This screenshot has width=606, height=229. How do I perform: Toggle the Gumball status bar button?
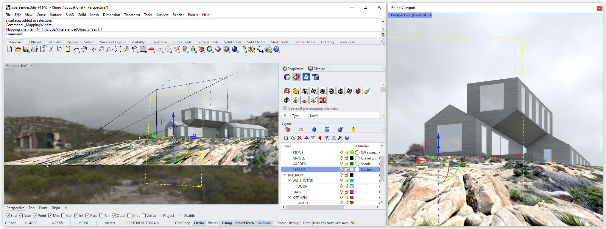click(264, 223)
